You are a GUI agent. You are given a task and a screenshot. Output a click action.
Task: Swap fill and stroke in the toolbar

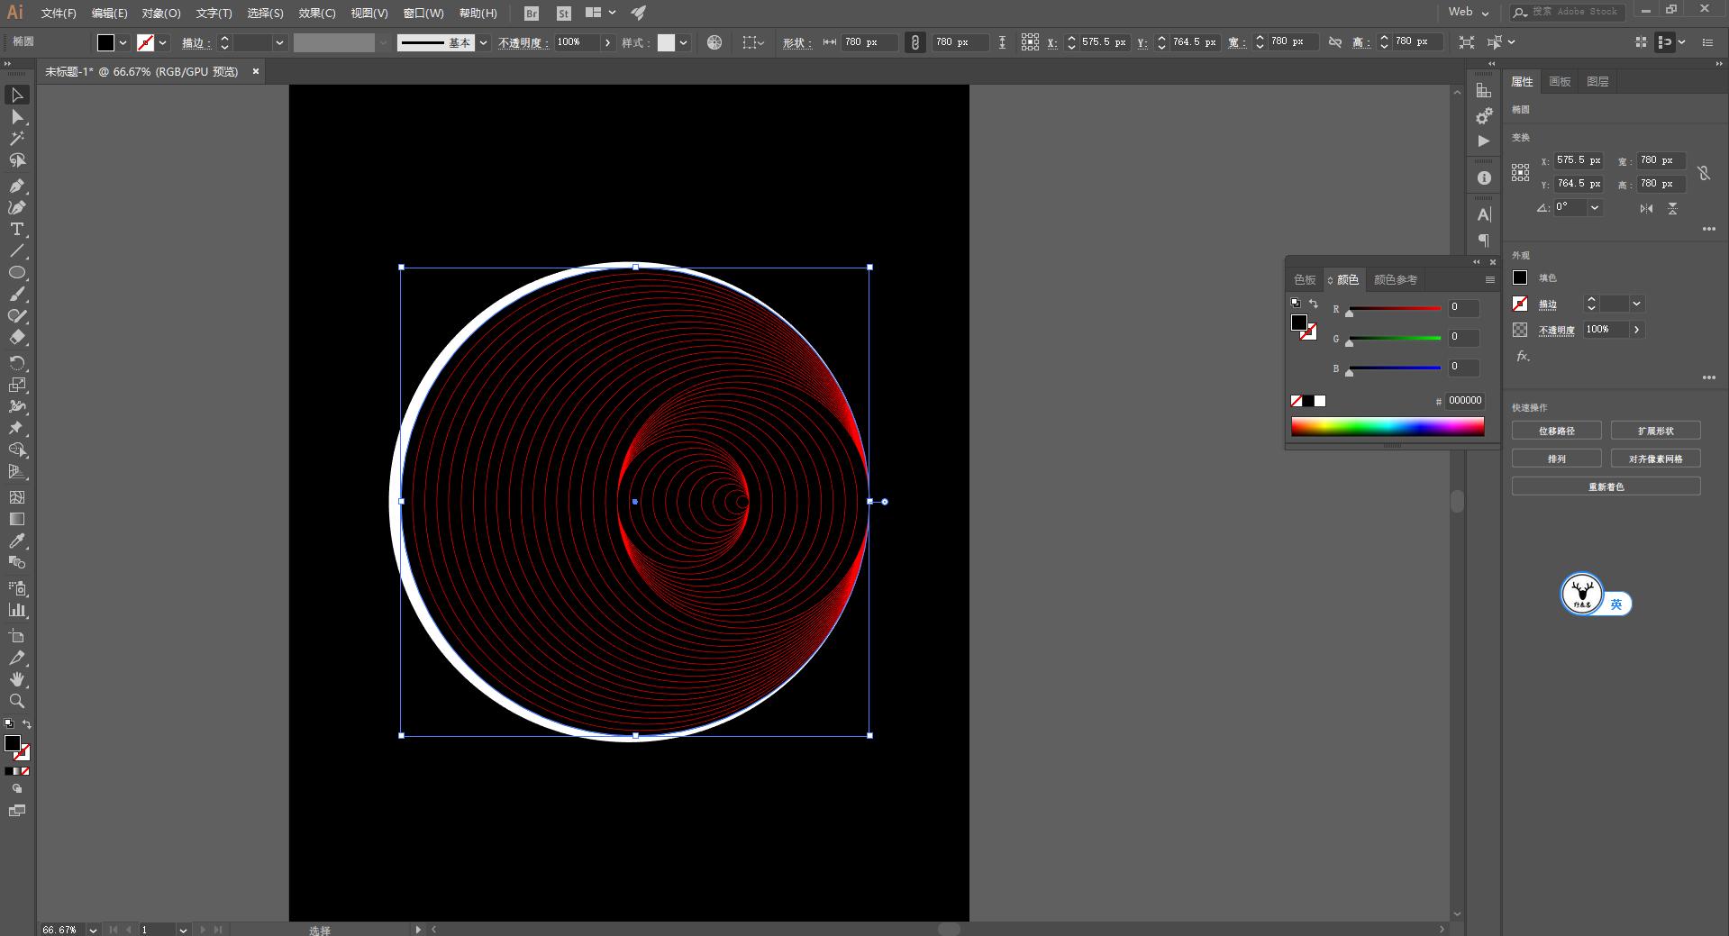click(27, 724)
